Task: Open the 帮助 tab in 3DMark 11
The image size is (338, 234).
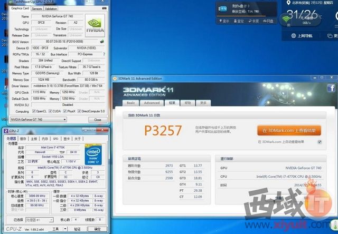Action: point(188,103)
